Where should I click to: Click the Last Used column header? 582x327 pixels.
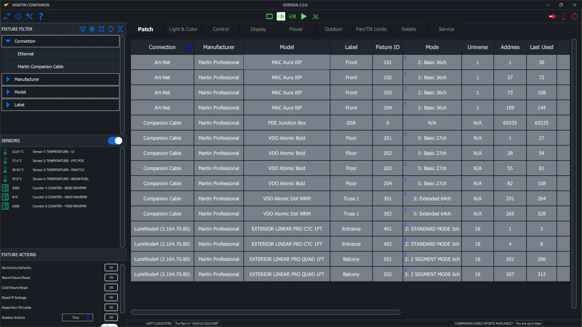(x=541, y=47)
